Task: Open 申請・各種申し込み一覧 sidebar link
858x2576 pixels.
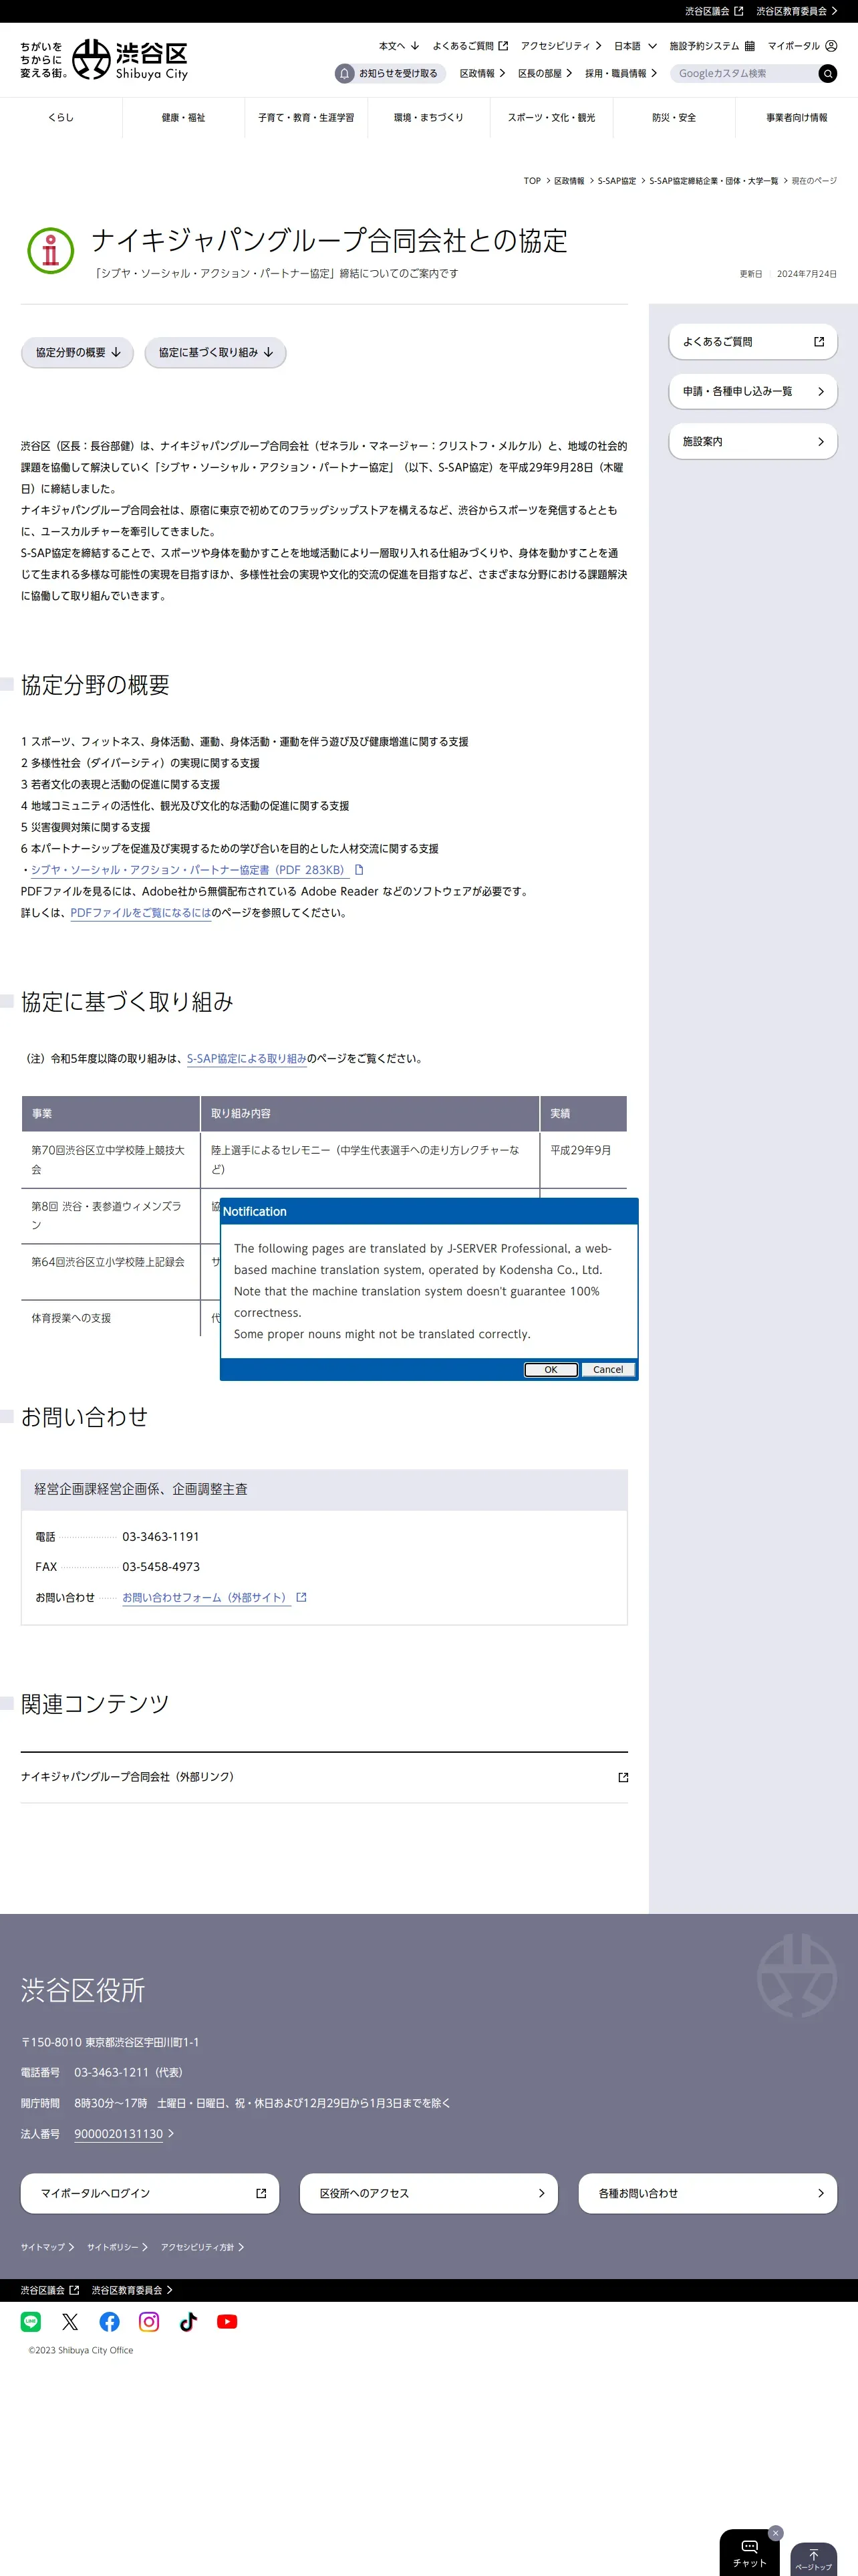Action: [x=752, y=392]
